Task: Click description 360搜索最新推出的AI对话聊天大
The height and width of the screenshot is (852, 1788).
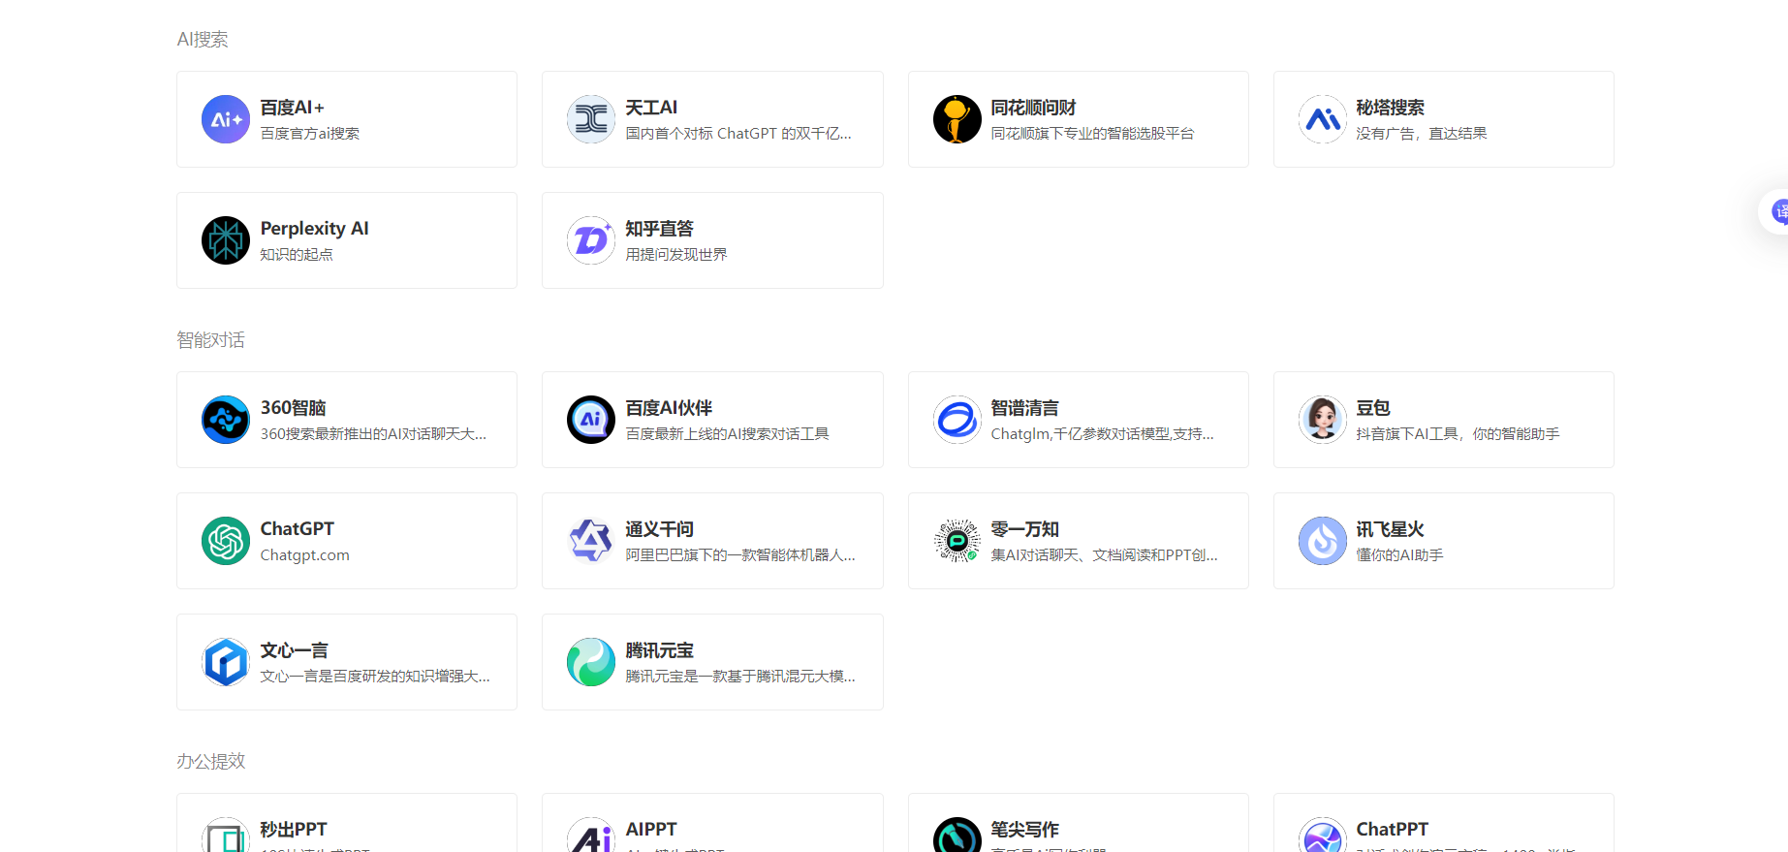Action: [373, 434]
